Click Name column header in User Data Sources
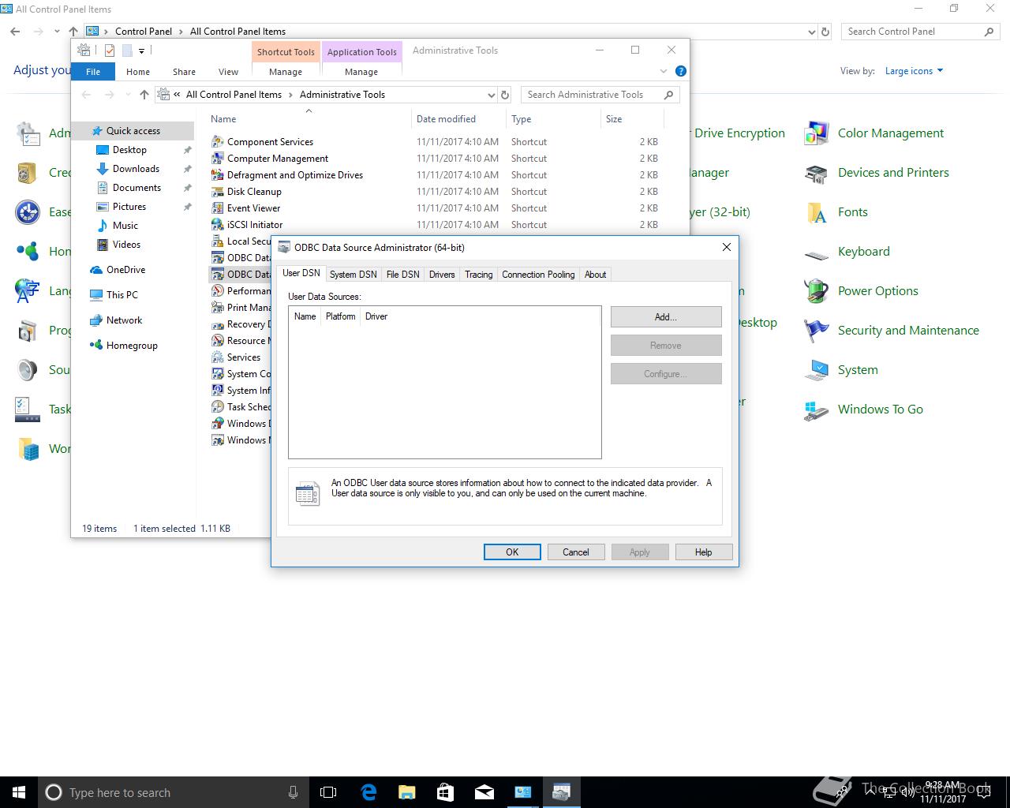 pos(305,316)
